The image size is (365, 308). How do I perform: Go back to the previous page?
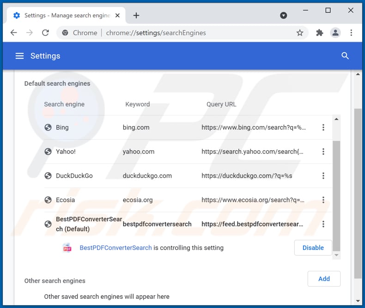tap(14, 33)
